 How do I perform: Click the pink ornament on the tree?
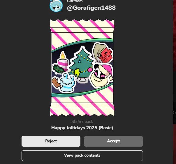pos(90,70)
